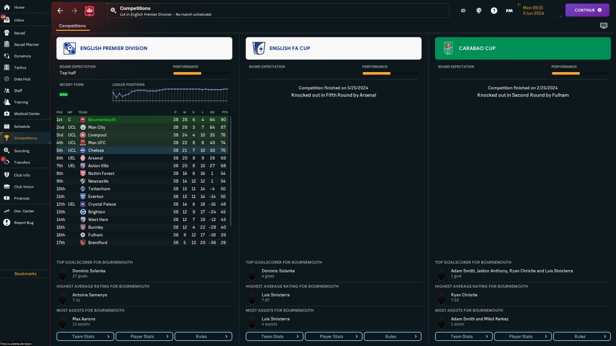
Task: Open the Dev. Center
Action: [x=24, y=211]
